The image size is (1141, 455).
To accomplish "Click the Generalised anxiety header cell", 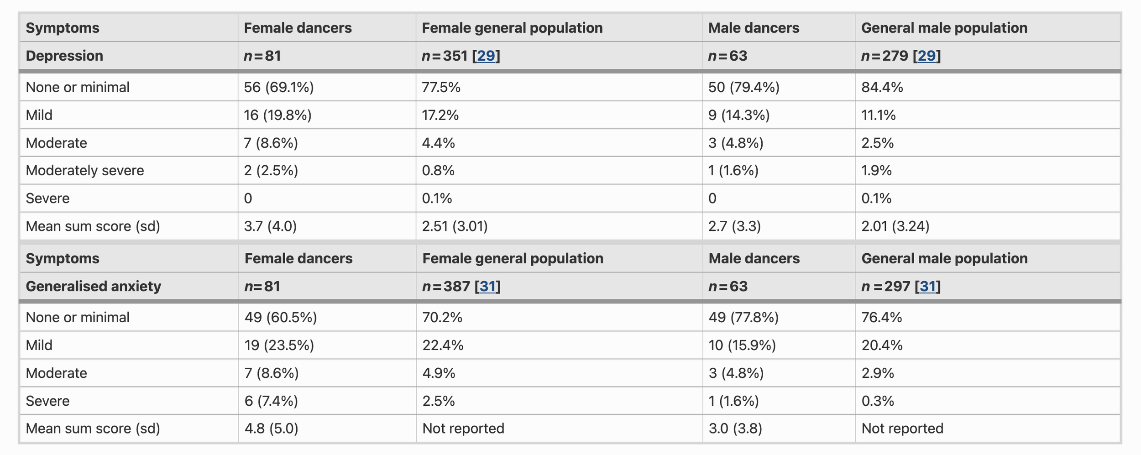I will (93, 286).
